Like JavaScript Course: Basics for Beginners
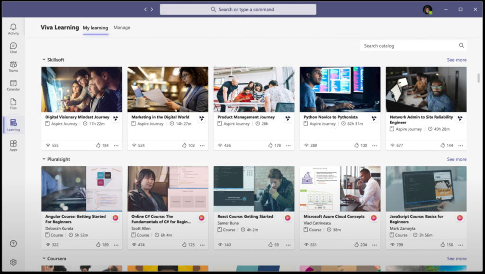 click(442, 245)
